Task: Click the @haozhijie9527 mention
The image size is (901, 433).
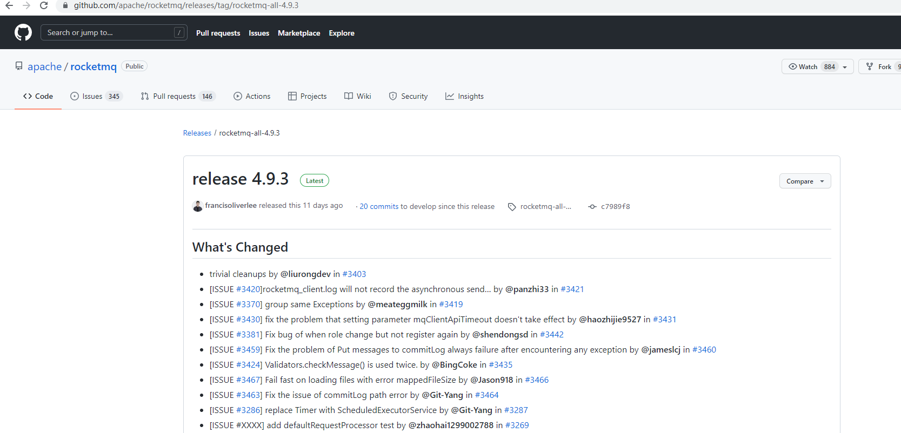Action: (x=610, y=320)
